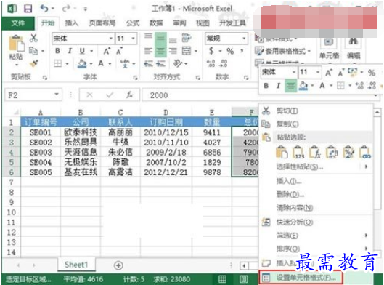384x285 pixels.
Task: Click the Format Painter brush icon
Action: (x=33, y=64)
